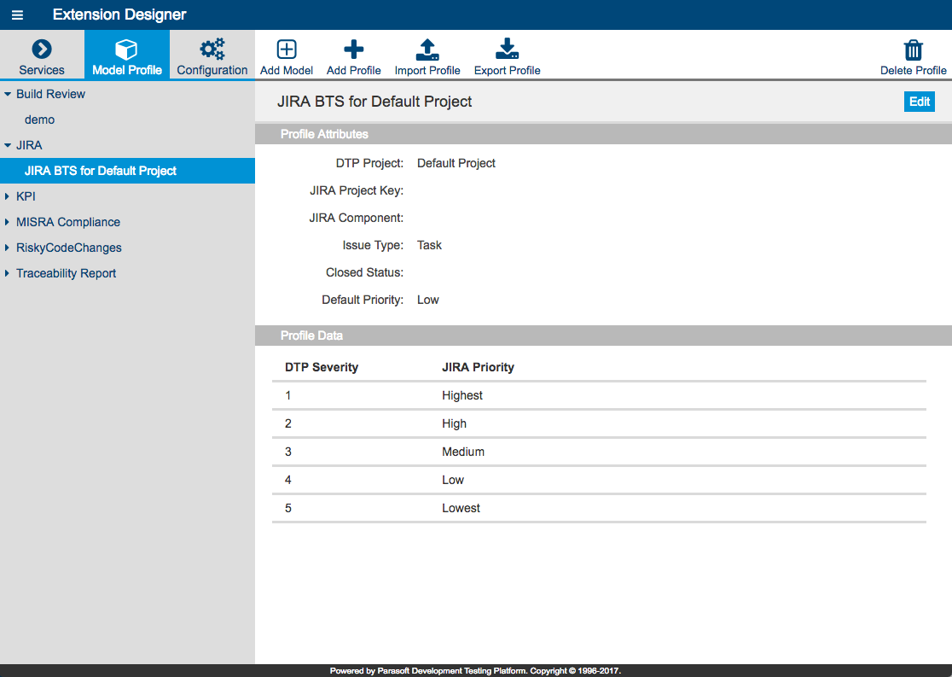
Task: Click the Configuration gears icon
Action: click(212, 50)
